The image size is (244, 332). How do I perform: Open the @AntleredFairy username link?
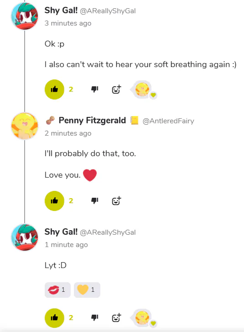[x=168, y=121]
